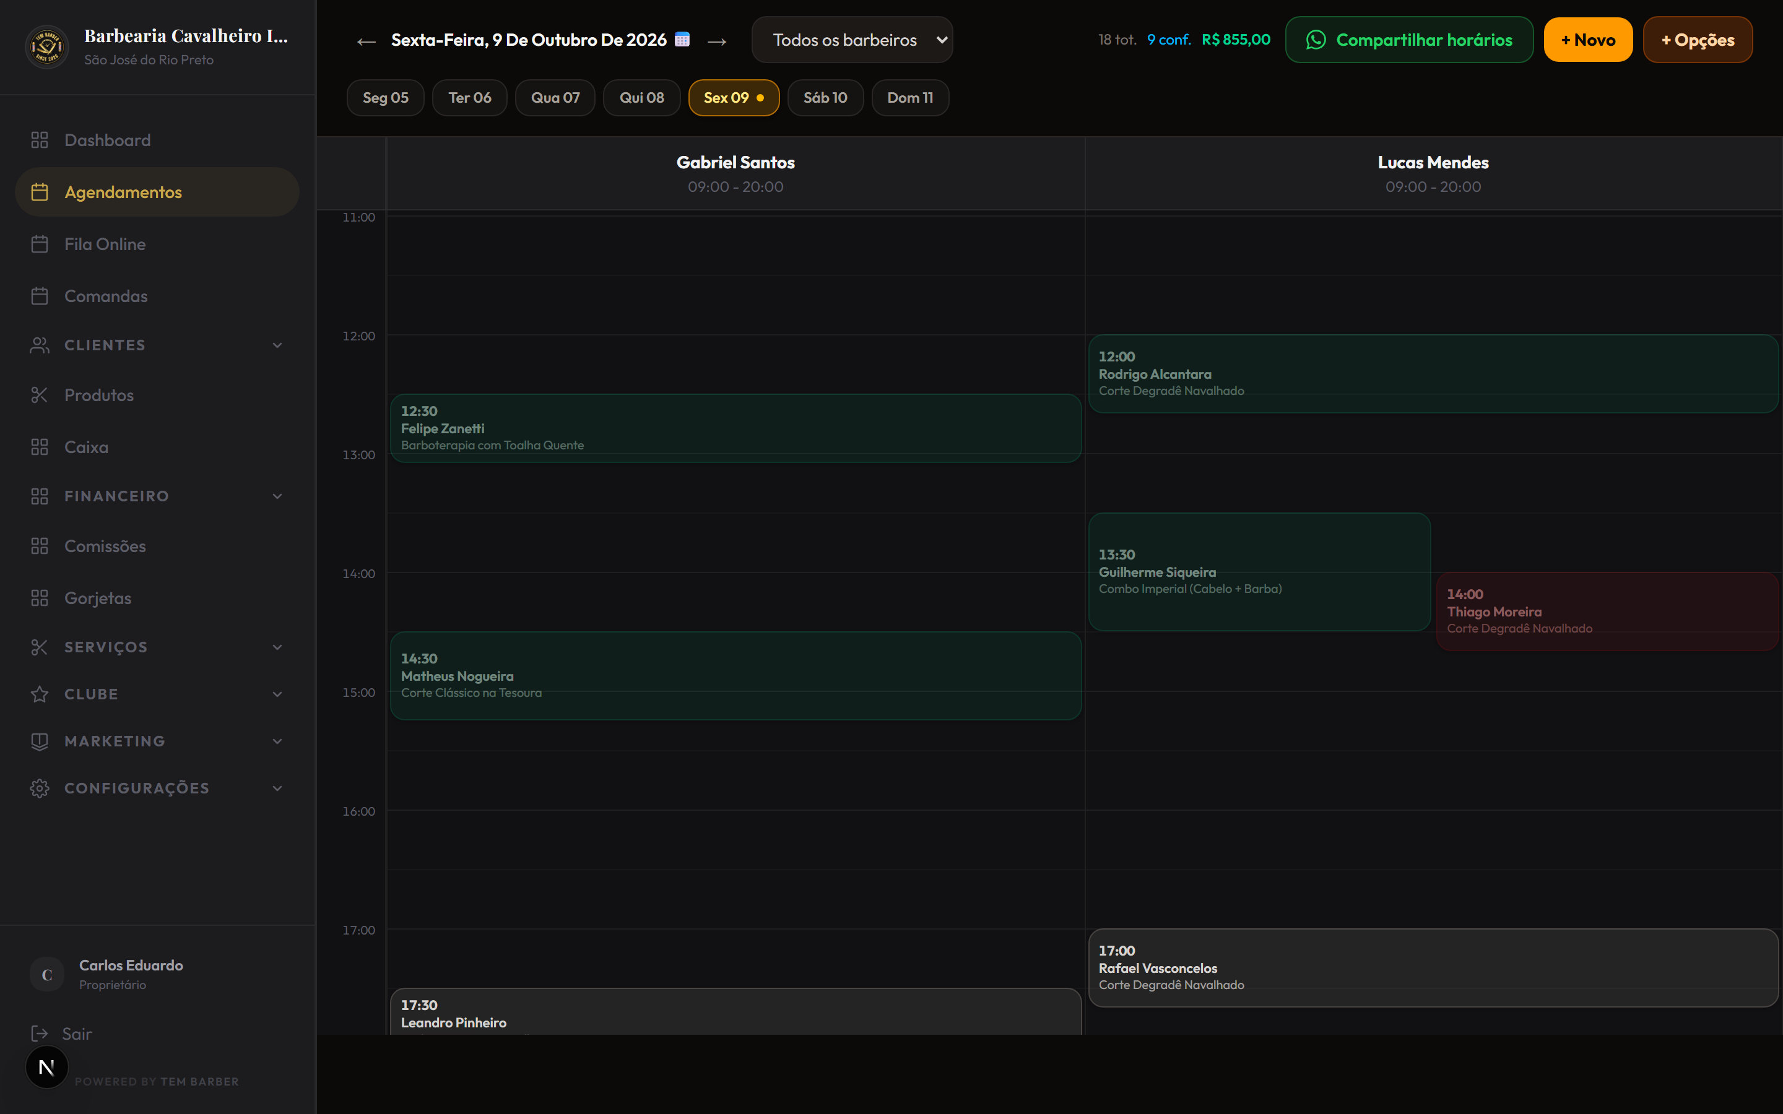Open the round N badge icon
This screenshot has height=1114, width=1783.
point(47,1067)
